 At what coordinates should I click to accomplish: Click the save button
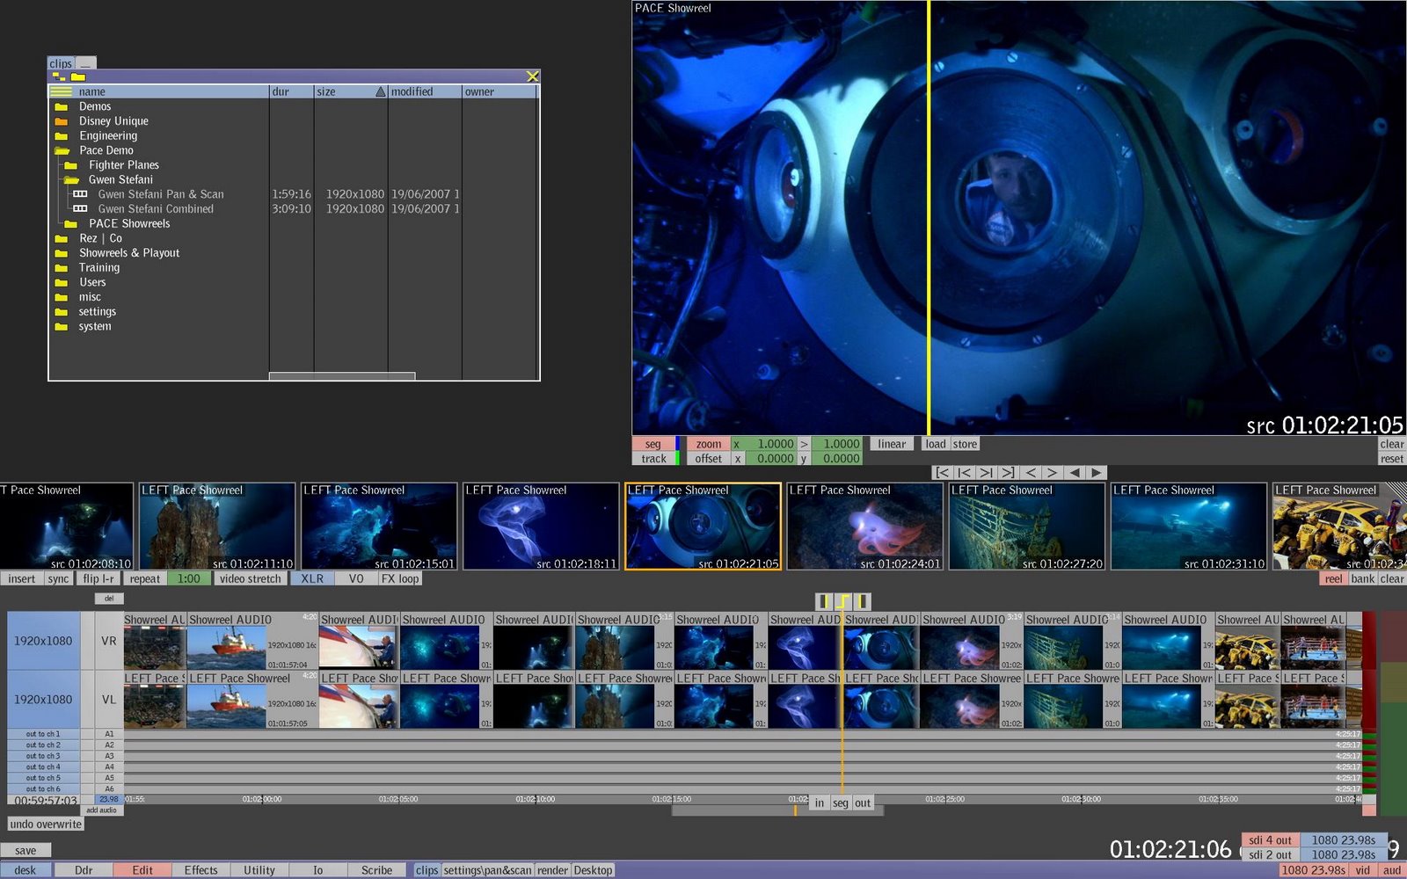(x=26, y=851)
